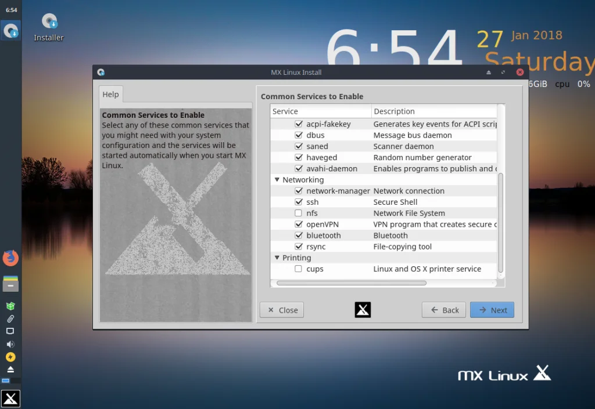Select the 'Message bus daemon' description
This screenshot has height=409, width=595.
click(x=413, y=135)
